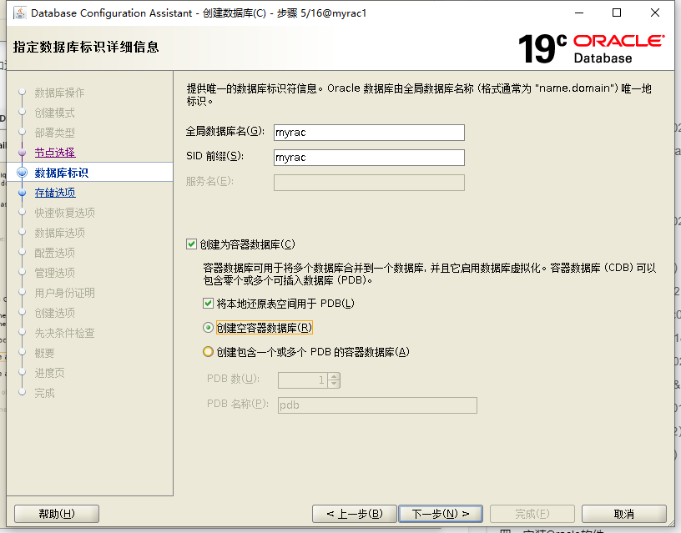Click the 进度页 step
The image size is (681, 533).
pyautogui.click(x=49, y=373)
